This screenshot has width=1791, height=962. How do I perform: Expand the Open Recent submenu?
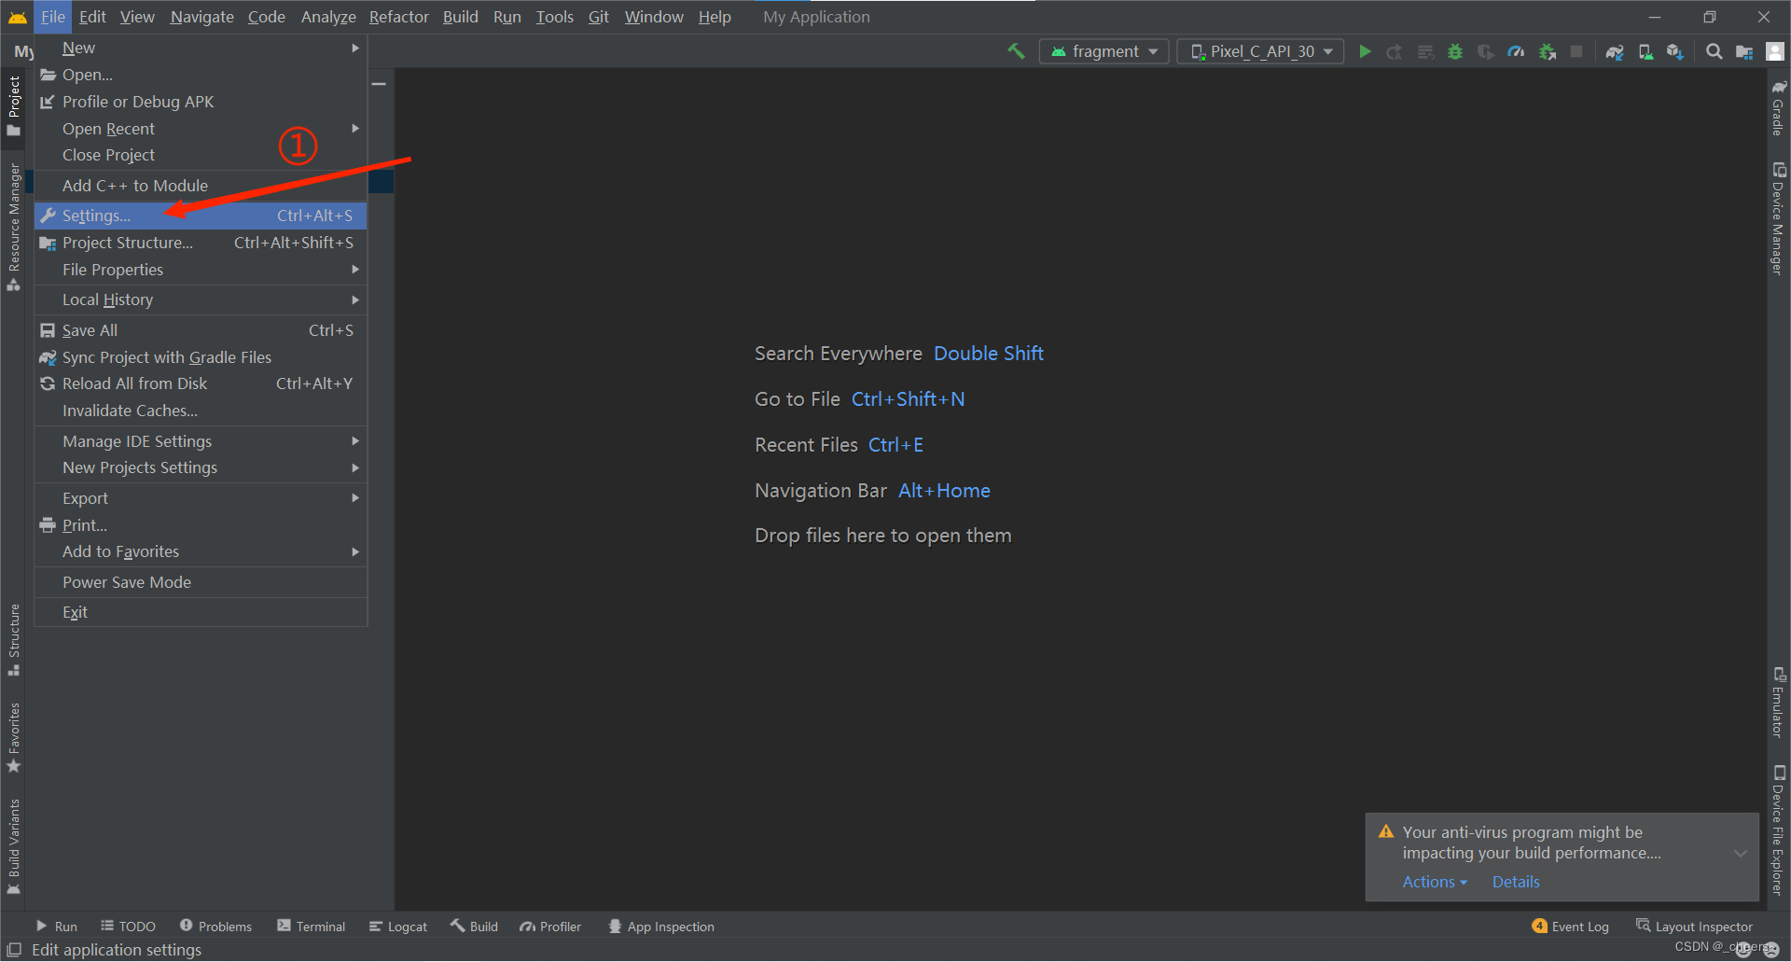201,129
